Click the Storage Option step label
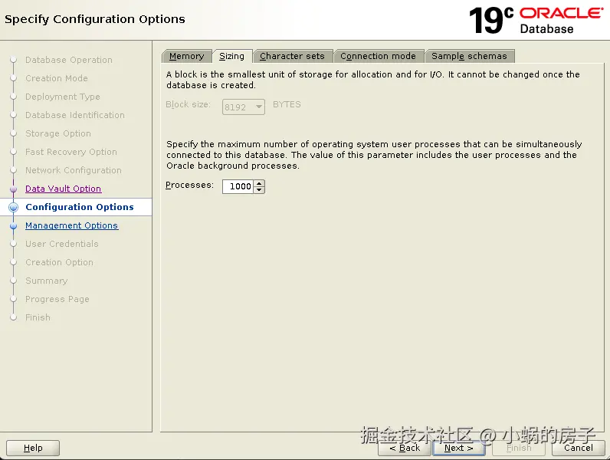The image size is (610, 460). (x=58, y=133)
